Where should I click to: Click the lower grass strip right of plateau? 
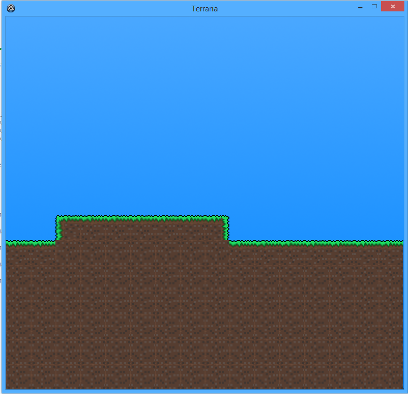click(316, 243)
